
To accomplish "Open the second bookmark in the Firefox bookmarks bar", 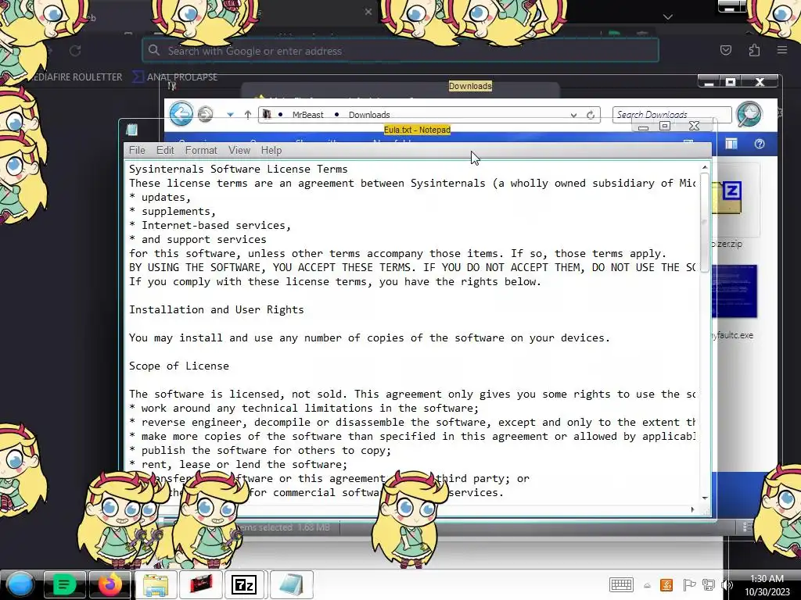I will (174, 77).
